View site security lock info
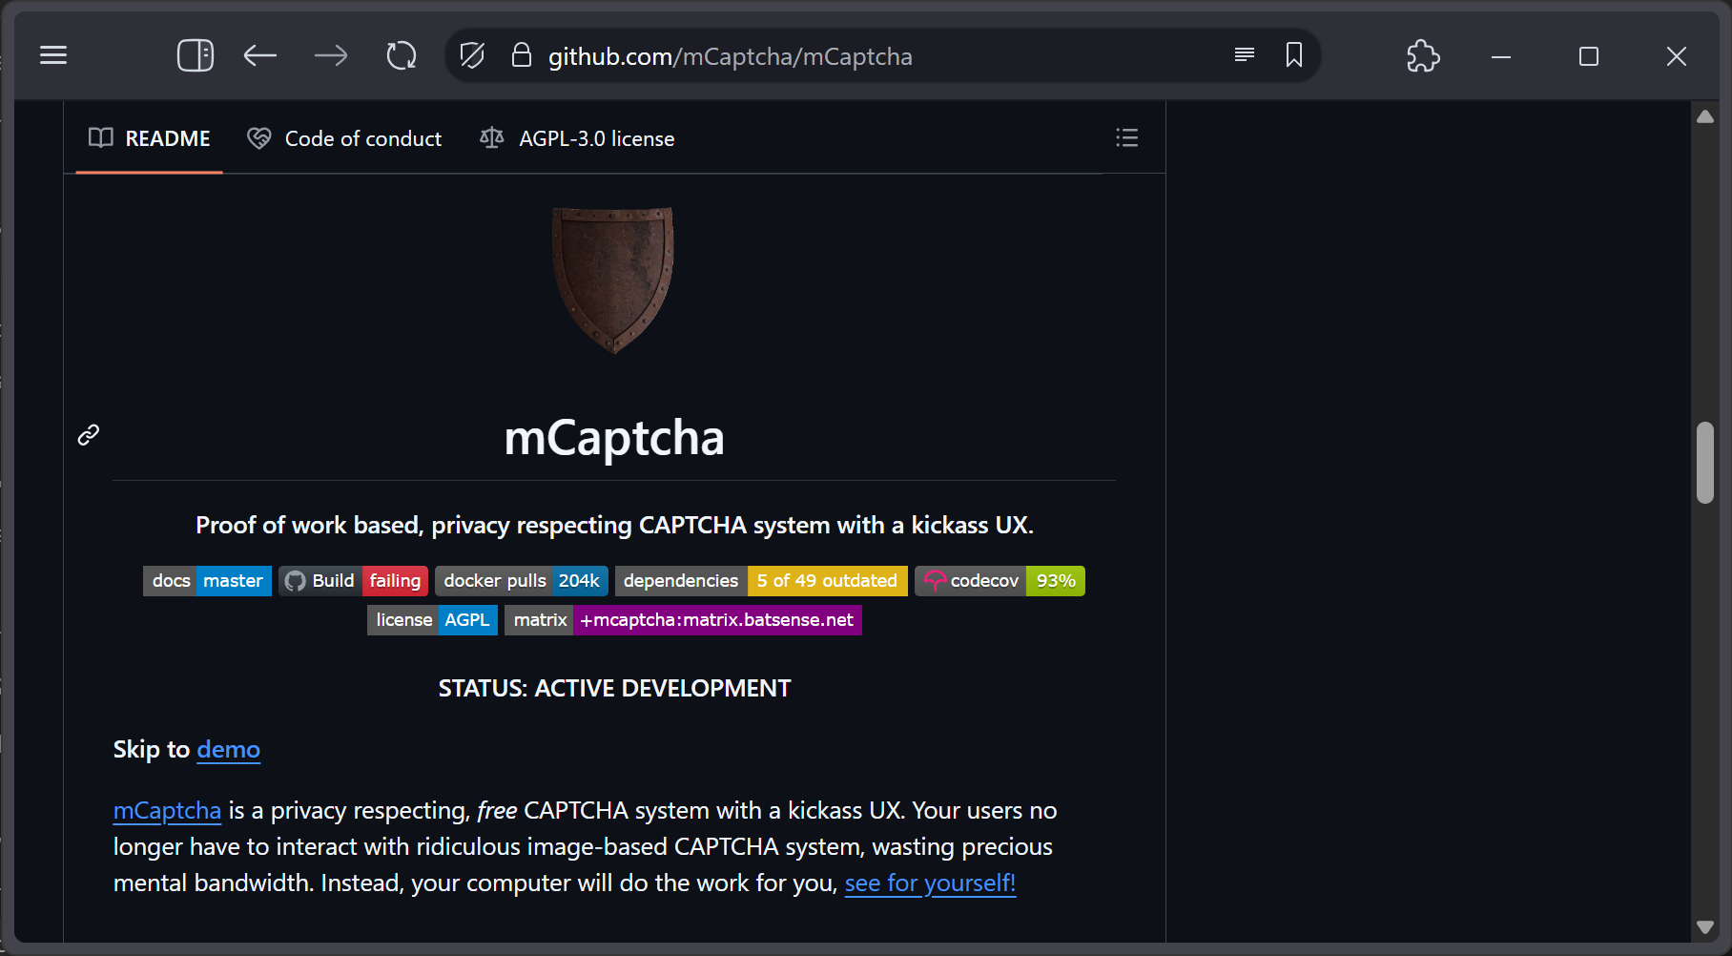1732x956 pixels. pos(521,54)
